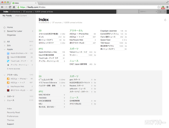The height and width of the screenshot is (128, 169).
Task: Open Speed Feed row
Action: coord(114,40)
